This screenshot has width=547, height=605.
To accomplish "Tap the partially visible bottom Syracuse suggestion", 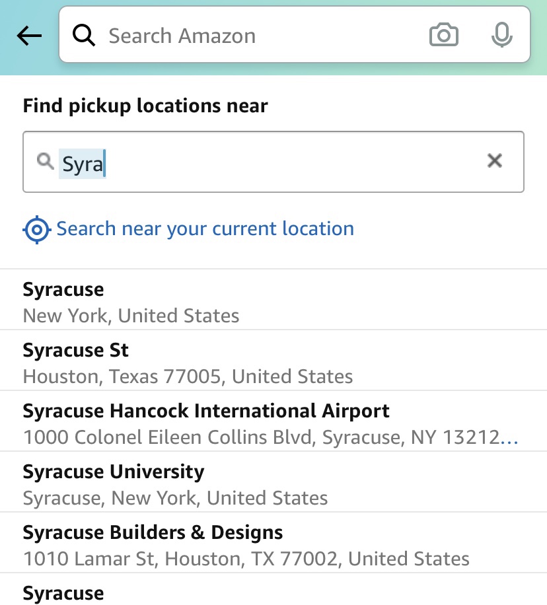I will click(x=63, y=593).
